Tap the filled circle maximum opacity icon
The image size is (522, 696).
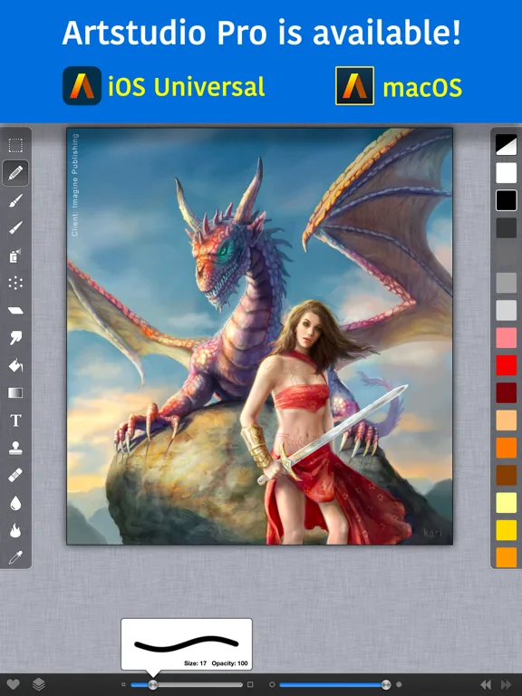click(x=399, y=684)
